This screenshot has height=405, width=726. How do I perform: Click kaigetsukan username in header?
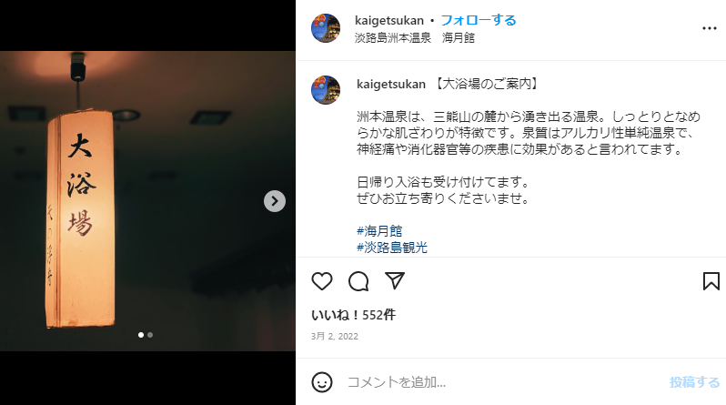[389, 20]
